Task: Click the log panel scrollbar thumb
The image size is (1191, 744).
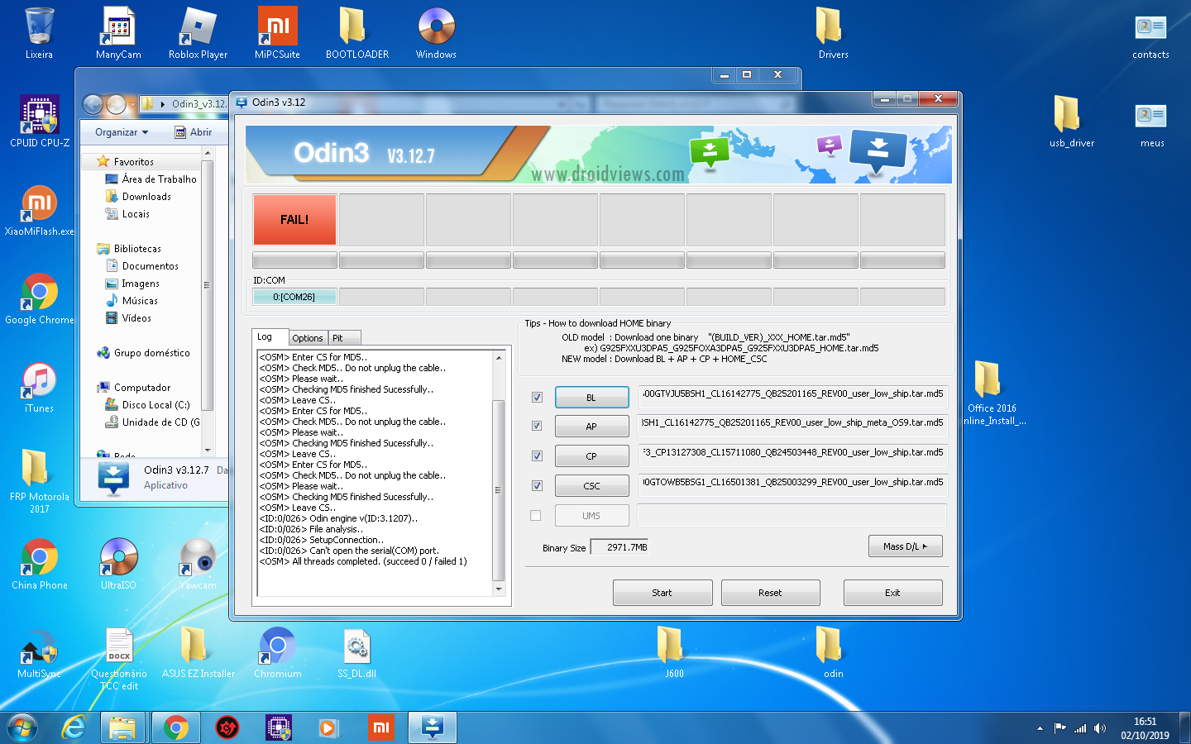Action: 498,490
